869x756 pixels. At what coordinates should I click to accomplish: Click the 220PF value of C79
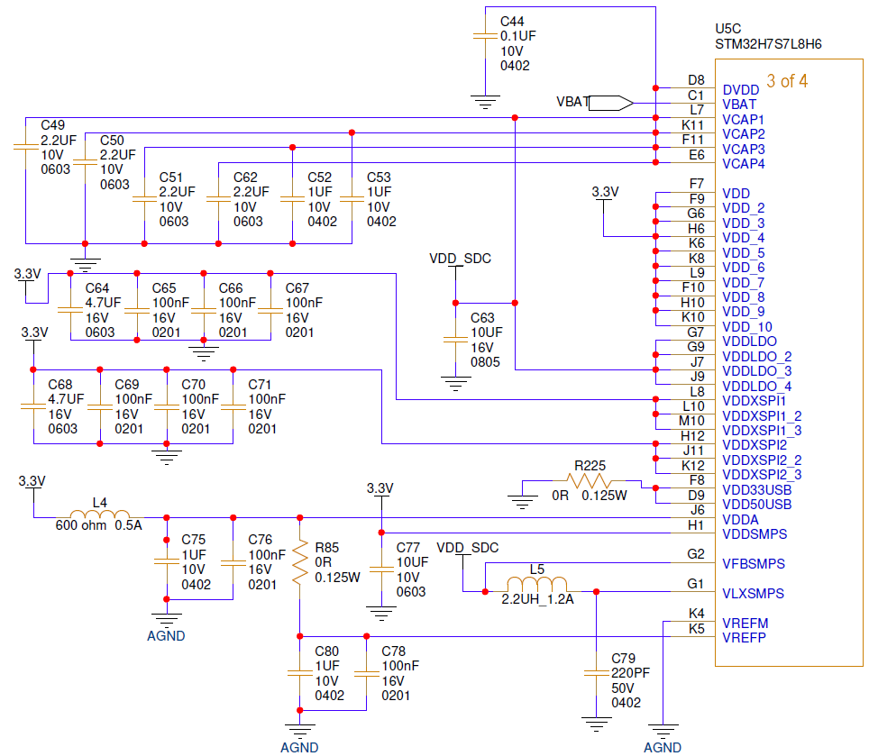click(631, 673)
